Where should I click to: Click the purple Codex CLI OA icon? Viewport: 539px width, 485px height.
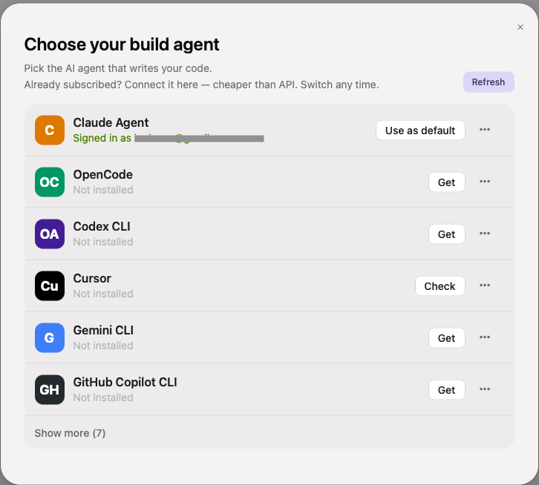tap(50, 234)
